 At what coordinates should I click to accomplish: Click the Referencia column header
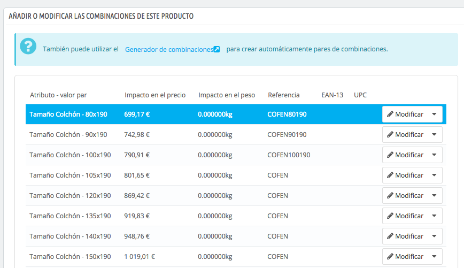[x=284, y=95]
